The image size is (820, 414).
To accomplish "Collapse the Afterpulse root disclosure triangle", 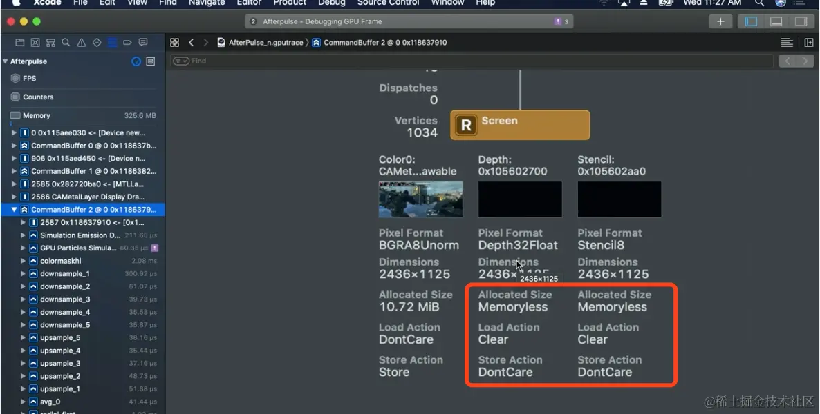I will (x=6, y=61).
